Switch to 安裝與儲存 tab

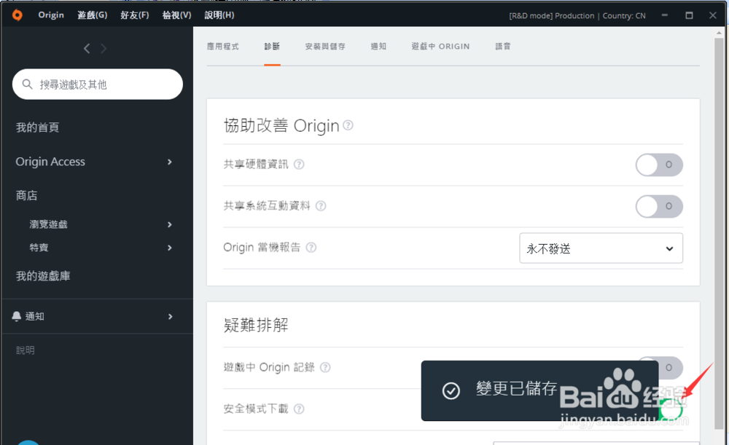click(325, 47)
